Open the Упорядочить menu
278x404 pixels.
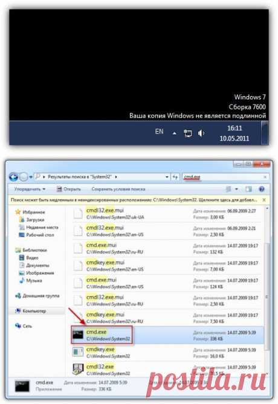30,189
